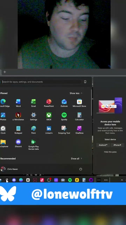The height and width of the screenshot is (225, 126).
Task: Click the power button icon
Action: coord(80,169)
